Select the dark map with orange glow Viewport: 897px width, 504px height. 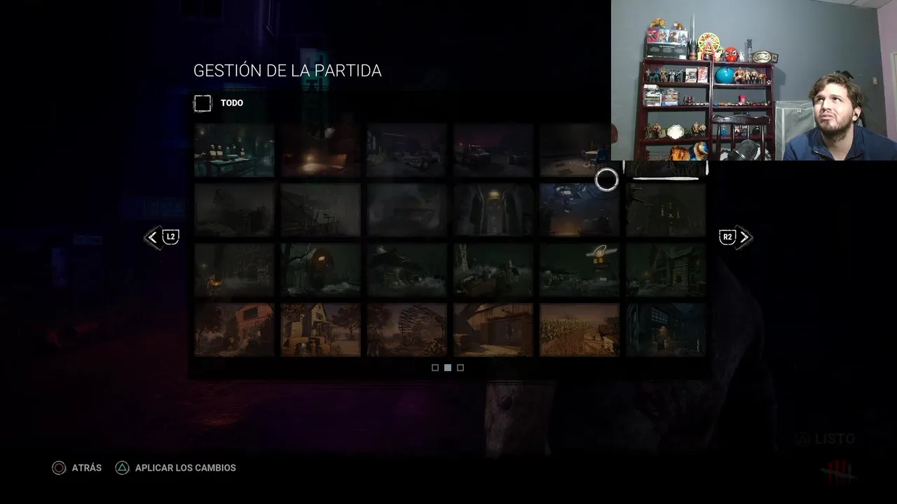click(x=320, y=150)
